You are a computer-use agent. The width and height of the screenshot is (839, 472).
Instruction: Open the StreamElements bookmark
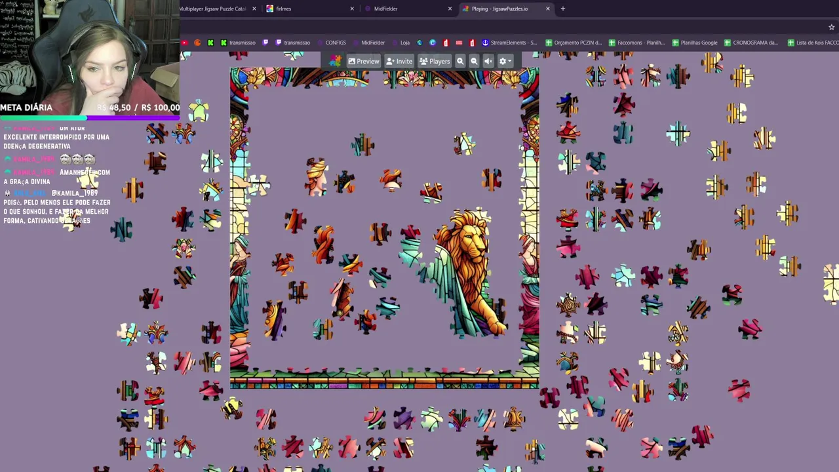[x=509, y=43]
